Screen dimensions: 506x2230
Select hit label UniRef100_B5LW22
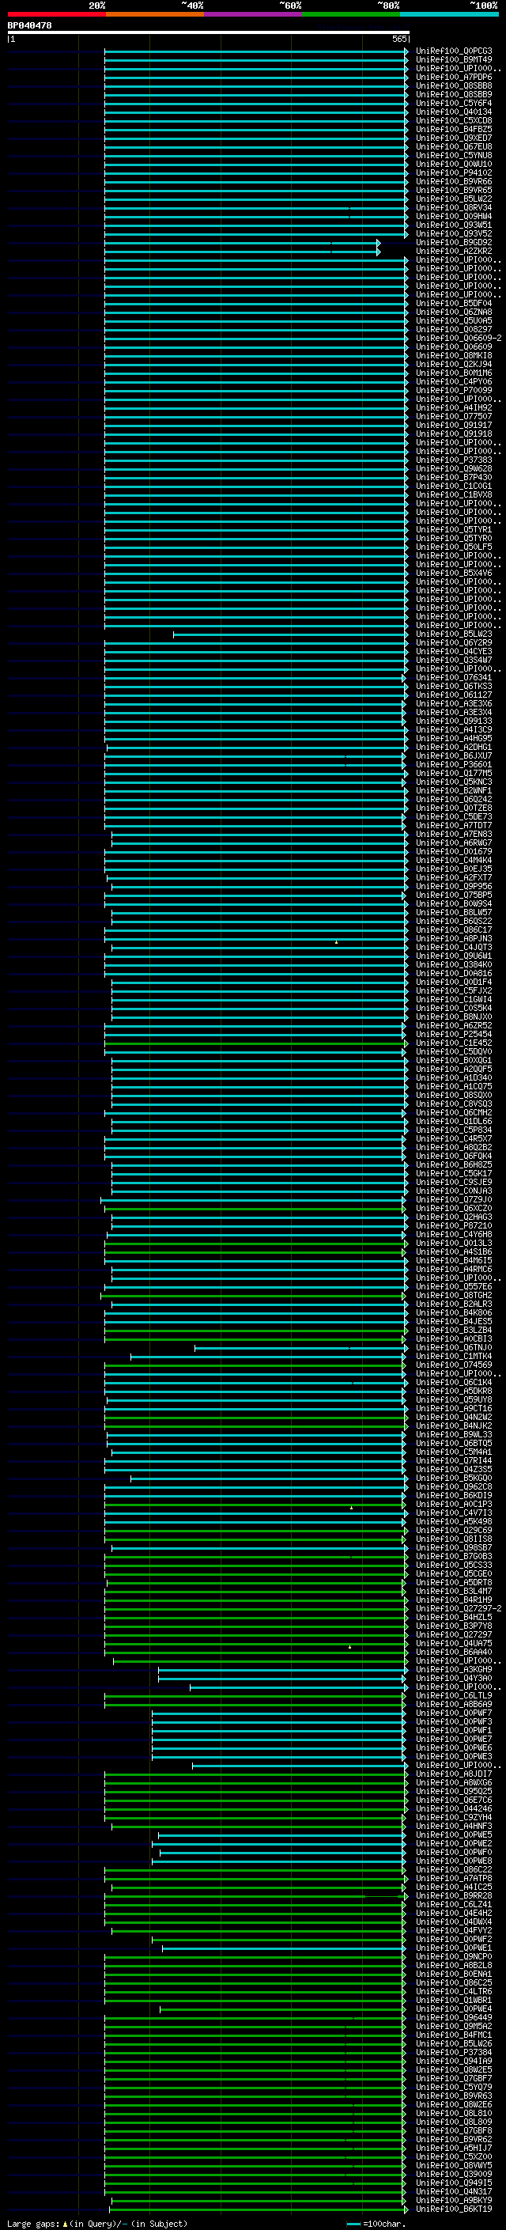point(454,199)
